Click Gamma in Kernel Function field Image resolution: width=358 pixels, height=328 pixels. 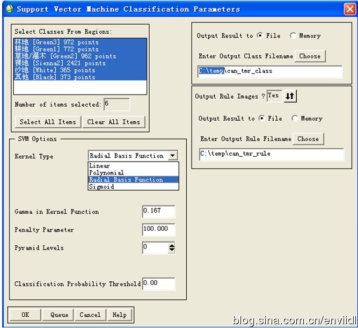[x=158, y=212]
